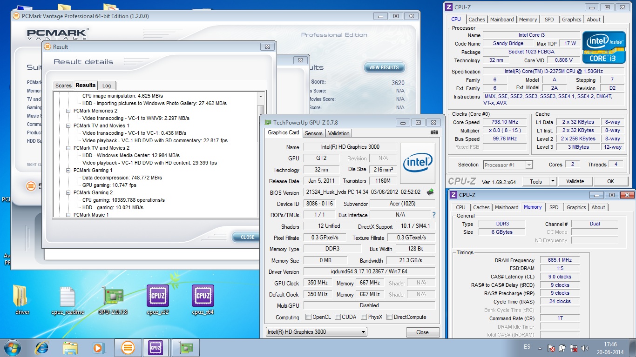The height and width of the screenshot is (357, 636).
Task: Open the Sensors tab in GPU-Z
Action: [313, 133]
